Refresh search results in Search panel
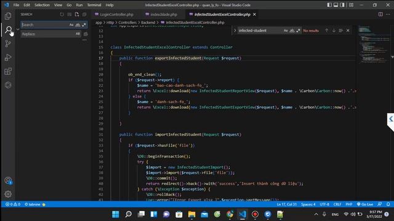Viewport: 394px width, 221px height. point(62,15)
